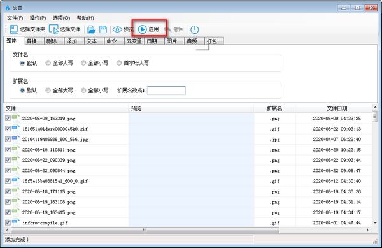This screenshot has width=382, height=248.
Task: Click the 选择文件 file-select icon
Action: [x=53, y=29]
